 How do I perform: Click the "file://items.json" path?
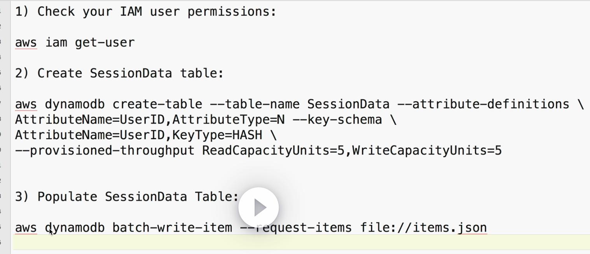pos(423,228)
